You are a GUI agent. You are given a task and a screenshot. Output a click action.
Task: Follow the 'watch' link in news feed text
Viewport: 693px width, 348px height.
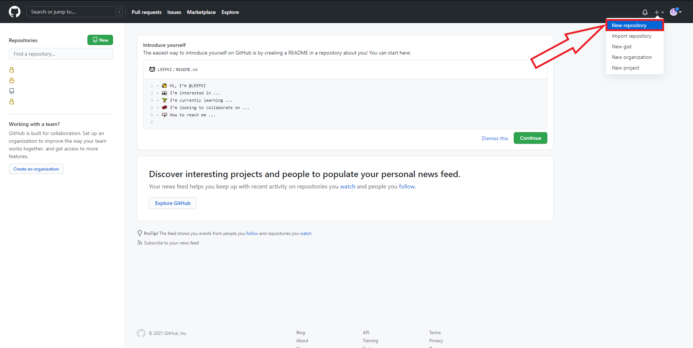[348, 186]
